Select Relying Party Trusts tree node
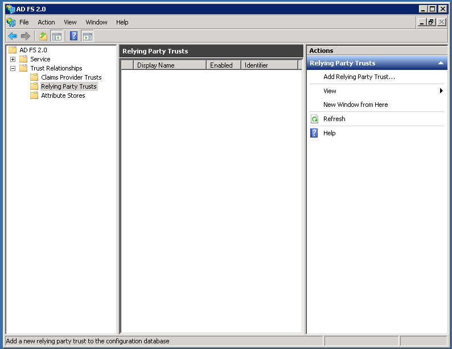452x349 pixels. point(69,86)
